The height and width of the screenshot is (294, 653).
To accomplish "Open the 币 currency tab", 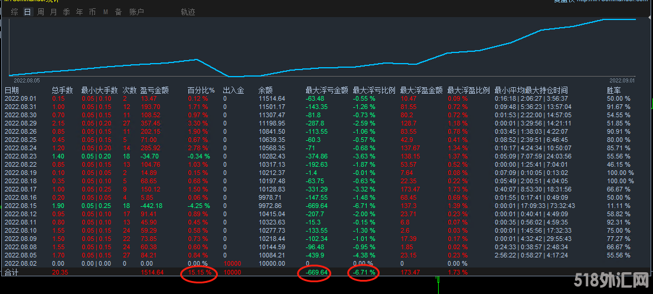I will (x=92, y=12).
